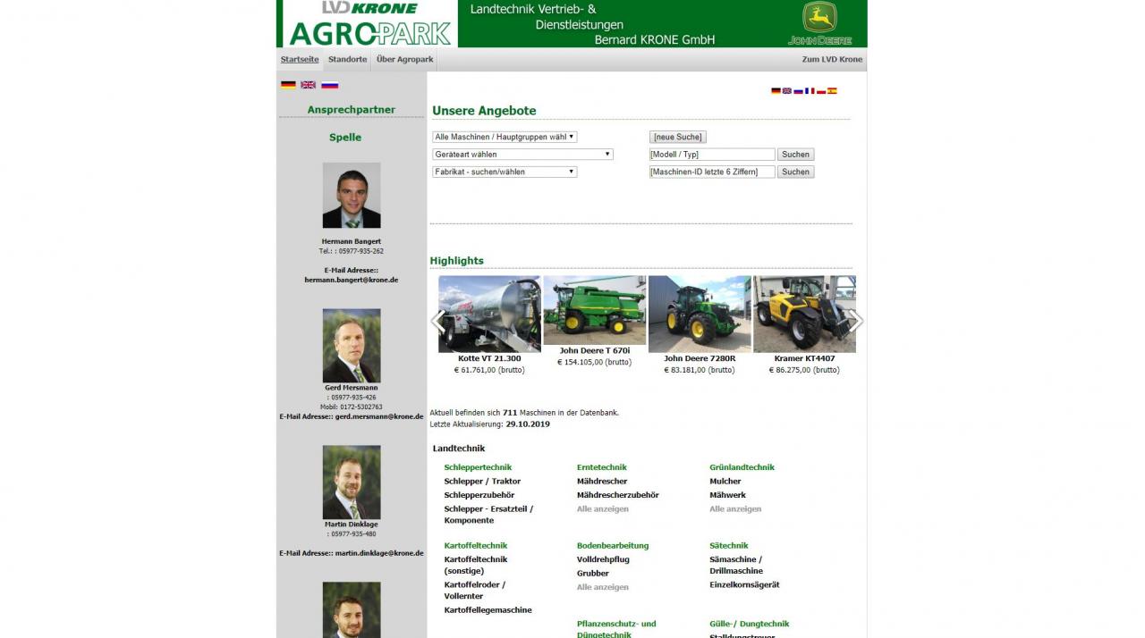Viewport: 1145px width, 638px height.
Task: Open 'Gülle-/ Dungtechnik' category
Action: (750, 624)
